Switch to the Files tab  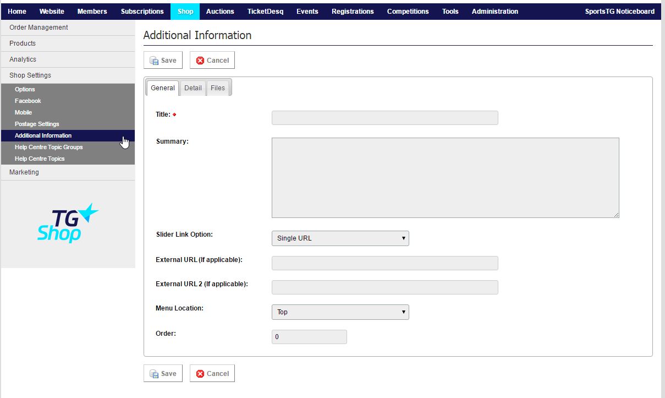218,88
